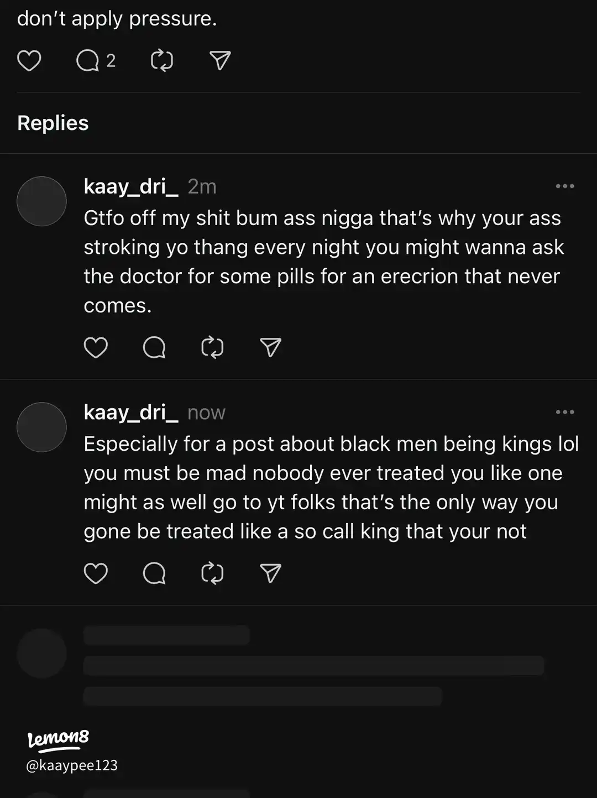Share the newest kaay_dri_ reply
Image resolution: width=597 pixels, height=798 pixels.
pos(270,573)
